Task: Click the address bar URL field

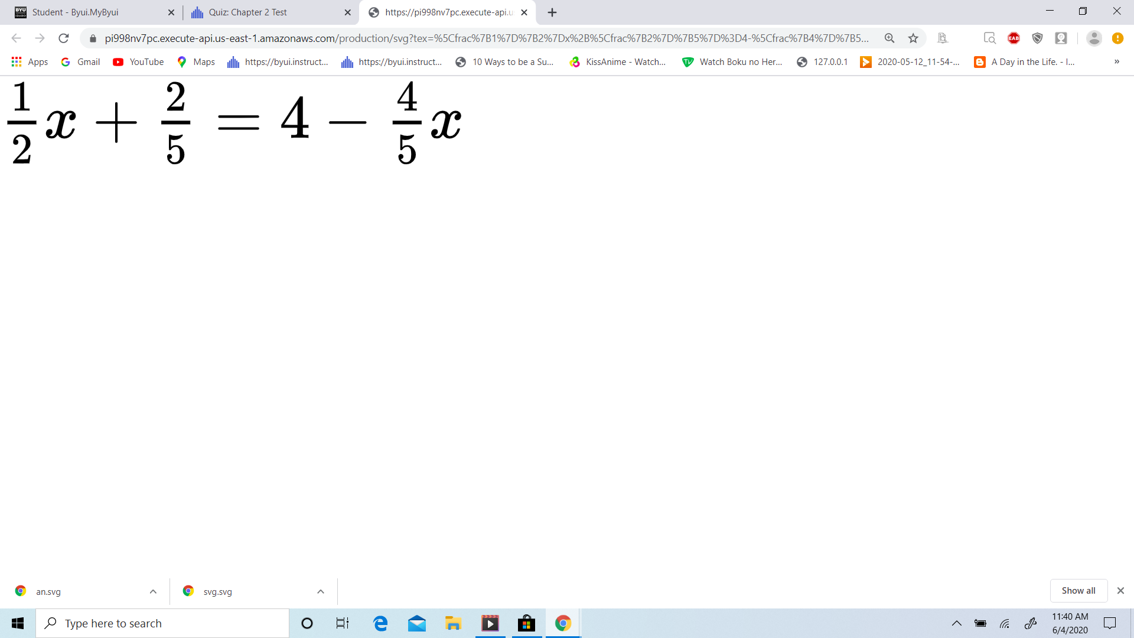Action: pyautogui.click(x=413, y=38)
